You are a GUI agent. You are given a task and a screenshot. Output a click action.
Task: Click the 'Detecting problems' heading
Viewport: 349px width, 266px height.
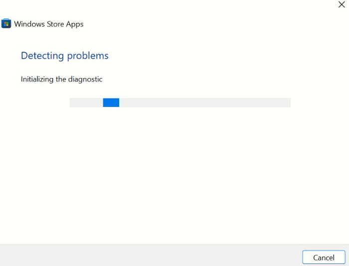[64, 56]
